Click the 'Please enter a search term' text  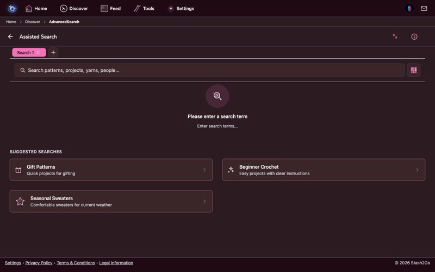(217, 116)
